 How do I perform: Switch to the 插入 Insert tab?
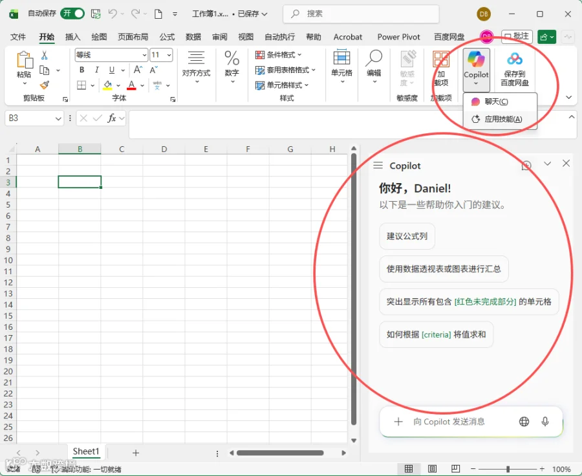click(x=72, y=37)
